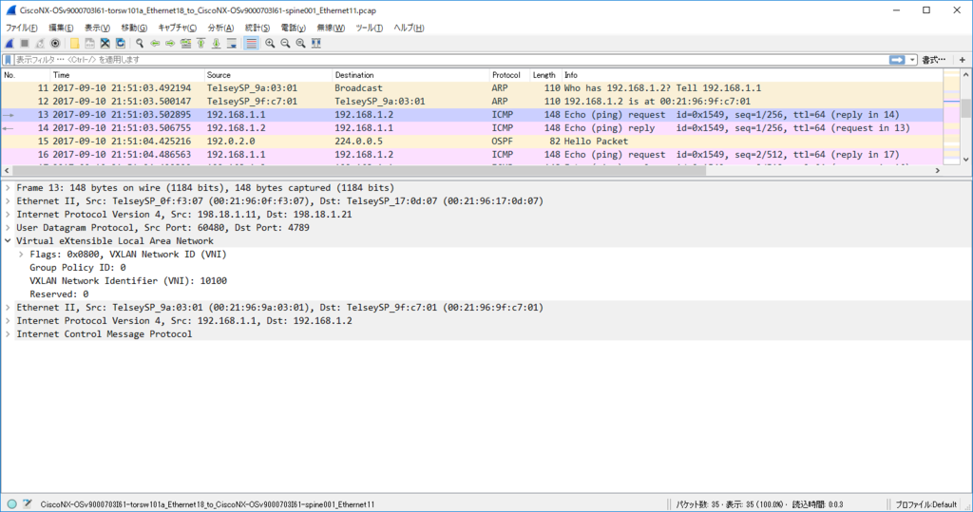This screenshot has width=973, height=512.
Task: Open the ヘルプ(H) menu
Action: coord(409,28)
